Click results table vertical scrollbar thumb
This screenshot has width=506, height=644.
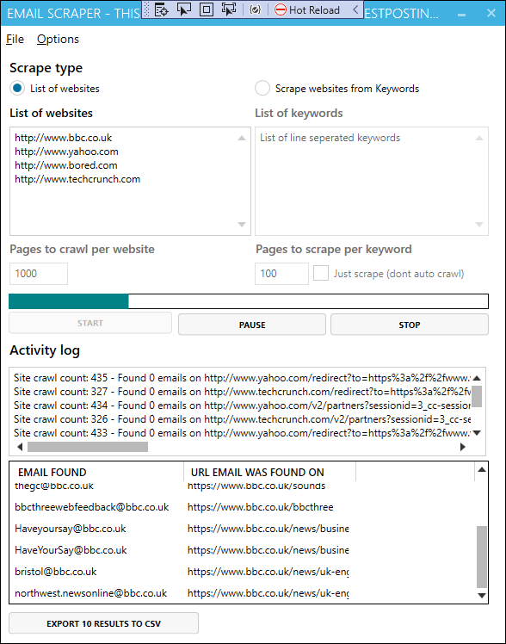pyautogui.click(x=482, y=557)
